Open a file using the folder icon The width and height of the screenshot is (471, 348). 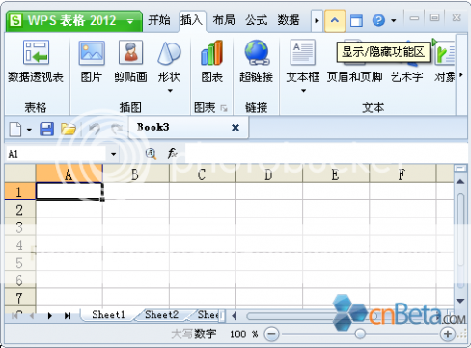coord(69,129)
